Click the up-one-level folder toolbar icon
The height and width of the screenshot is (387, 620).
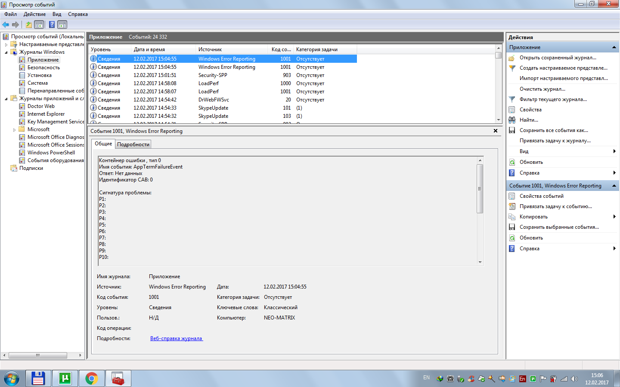point(28,25)
